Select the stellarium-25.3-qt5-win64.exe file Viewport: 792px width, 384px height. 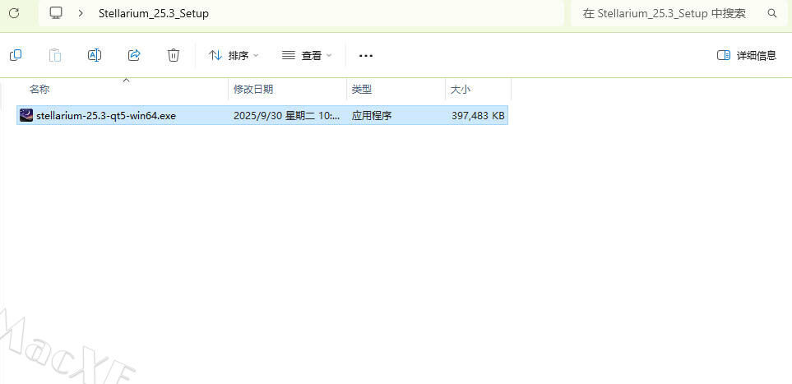(106, 116)
